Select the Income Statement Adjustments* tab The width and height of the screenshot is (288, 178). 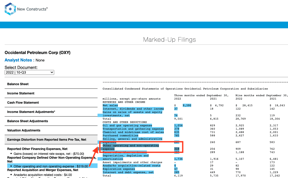coord(51,112)
